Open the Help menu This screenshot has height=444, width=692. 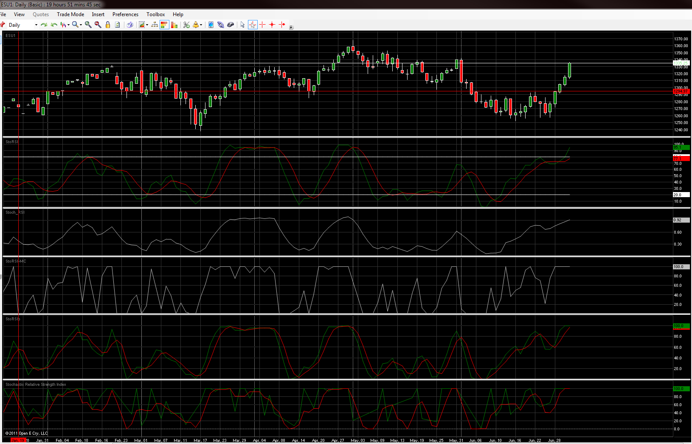(178, 14)
